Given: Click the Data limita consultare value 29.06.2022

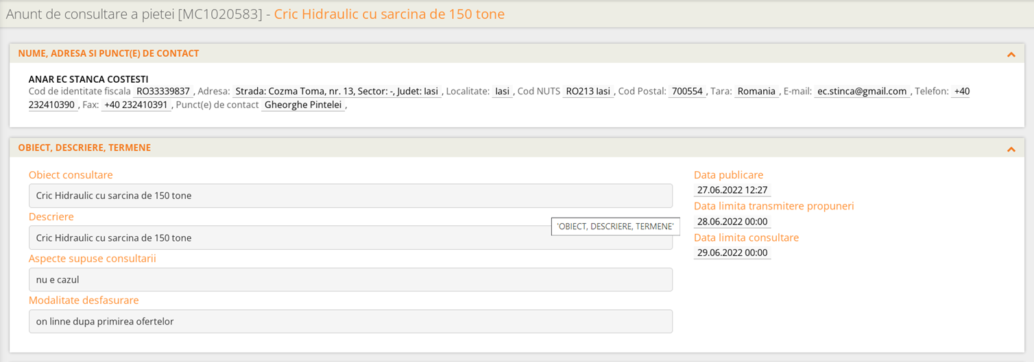Looking at the screenshot, I should pos(732,253).
